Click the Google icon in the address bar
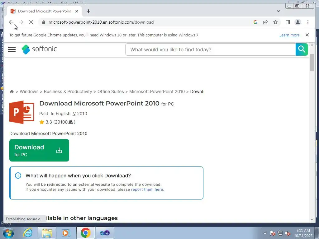 (255, 22)
